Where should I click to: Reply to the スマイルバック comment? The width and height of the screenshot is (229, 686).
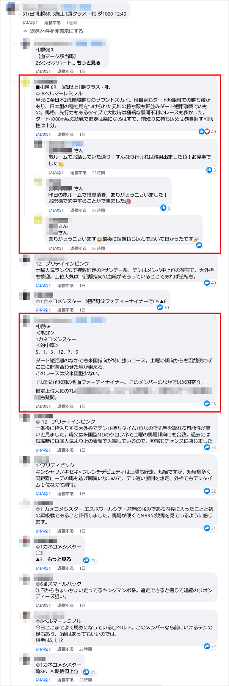pos(65,605)
